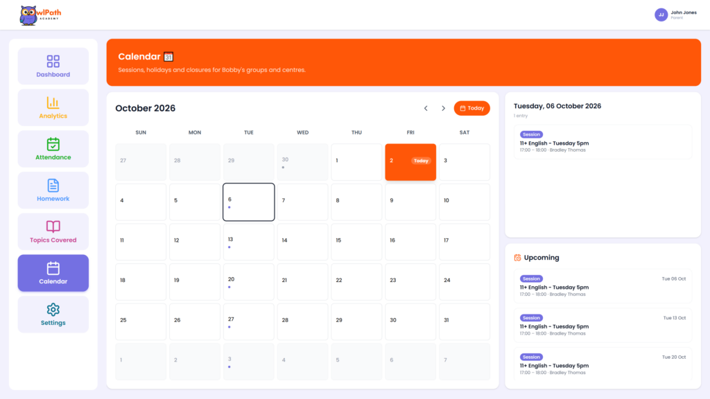The height and width of the screenshot is (399, 710).
Task: Click the Upcoming section clock icon
Action: 517,258
